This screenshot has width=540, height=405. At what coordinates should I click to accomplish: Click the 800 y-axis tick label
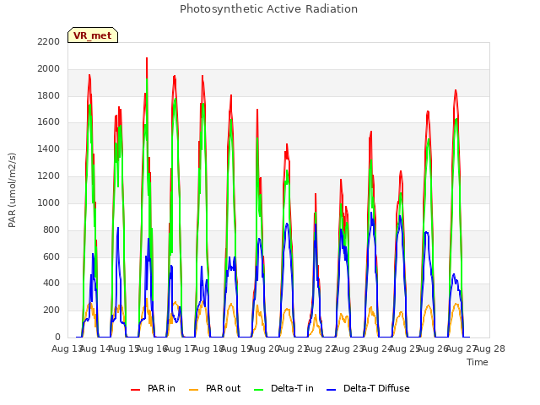[51, 229]
